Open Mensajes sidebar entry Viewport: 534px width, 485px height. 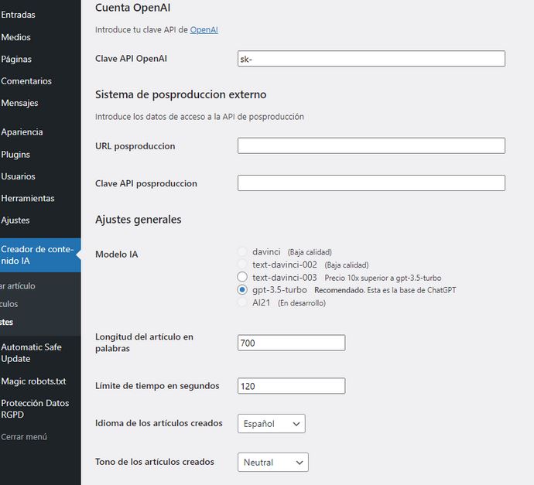19,103
